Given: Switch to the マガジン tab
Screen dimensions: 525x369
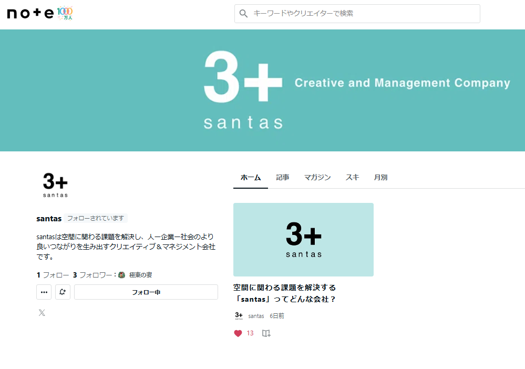Looking at the screenshot, I should pos(317,178).
